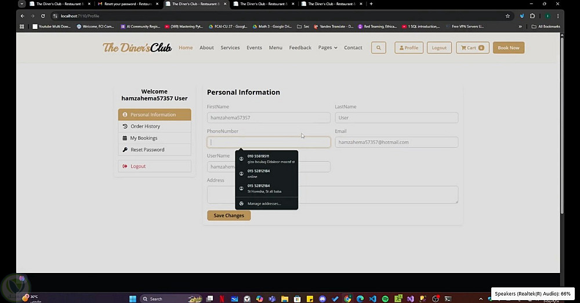
Task: Open File Explorer from the taskbar
Action: (x=284, y=298)
